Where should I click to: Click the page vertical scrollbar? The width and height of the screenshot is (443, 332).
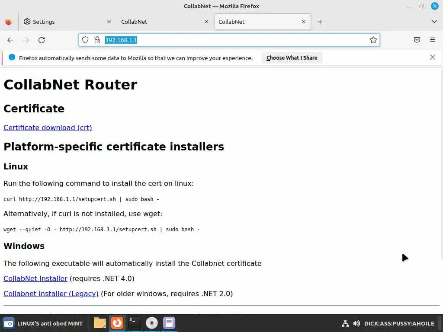click(441, 164)
